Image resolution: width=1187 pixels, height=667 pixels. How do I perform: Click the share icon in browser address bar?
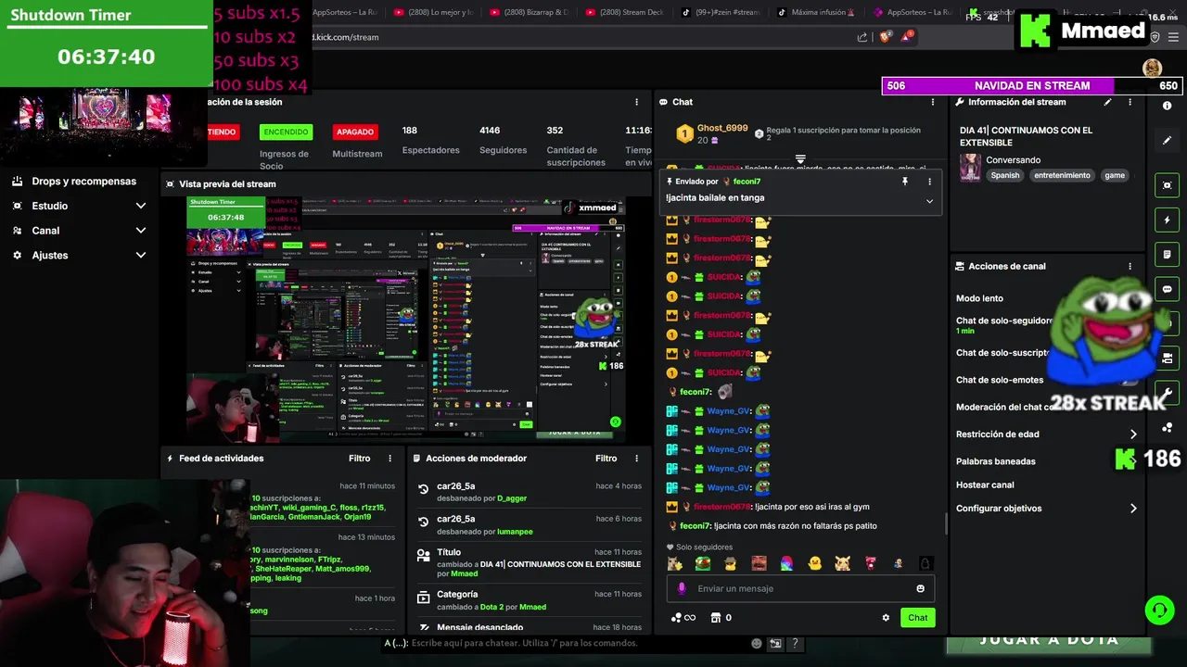click(x=862, y=37)
